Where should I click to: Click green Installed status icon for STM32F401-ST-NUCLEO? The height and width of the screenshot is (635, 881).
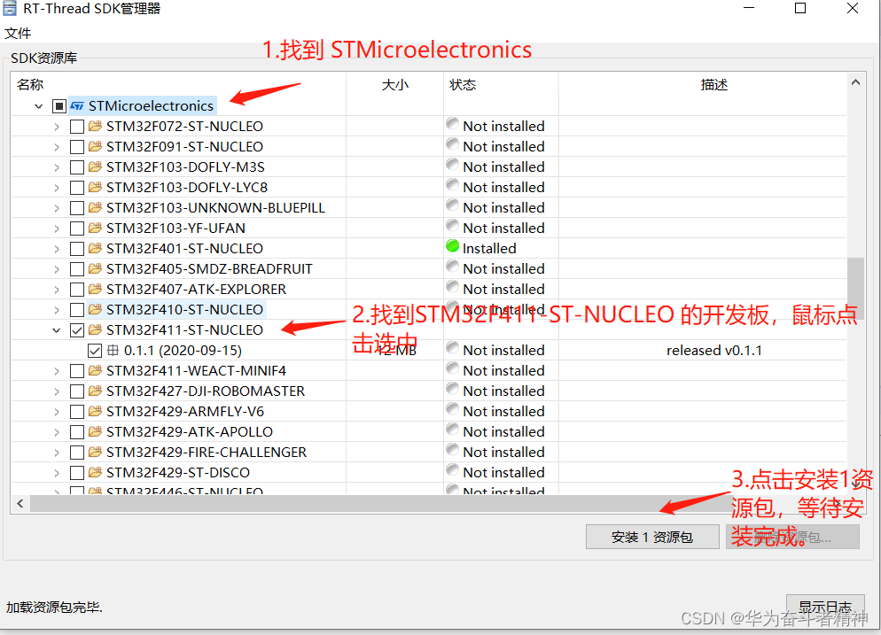point(452,246)
